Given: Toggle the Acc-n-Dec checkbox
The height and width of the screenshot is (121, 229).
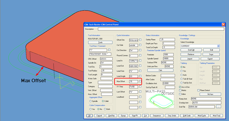Looking at the screenshot, I should 180,87.
